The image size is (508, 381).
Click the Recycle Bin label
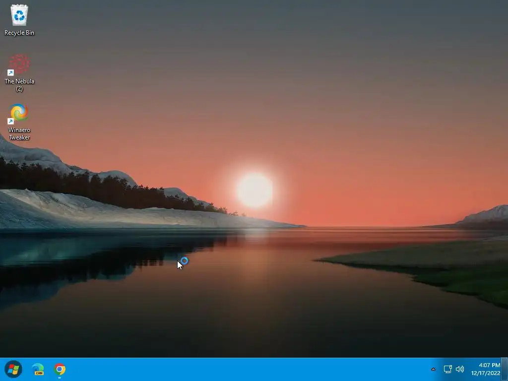coord(19,33)
